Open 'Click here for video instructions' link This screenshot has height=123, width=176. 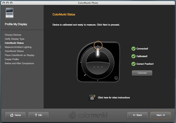(x=114, y=98)
